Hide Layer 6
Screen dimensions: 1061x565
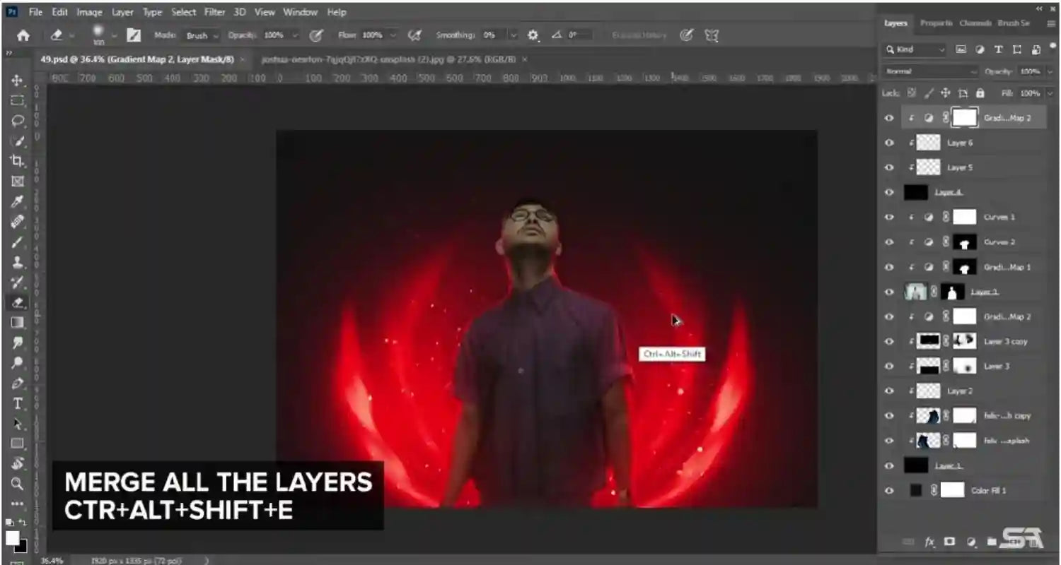click(889, 143)
